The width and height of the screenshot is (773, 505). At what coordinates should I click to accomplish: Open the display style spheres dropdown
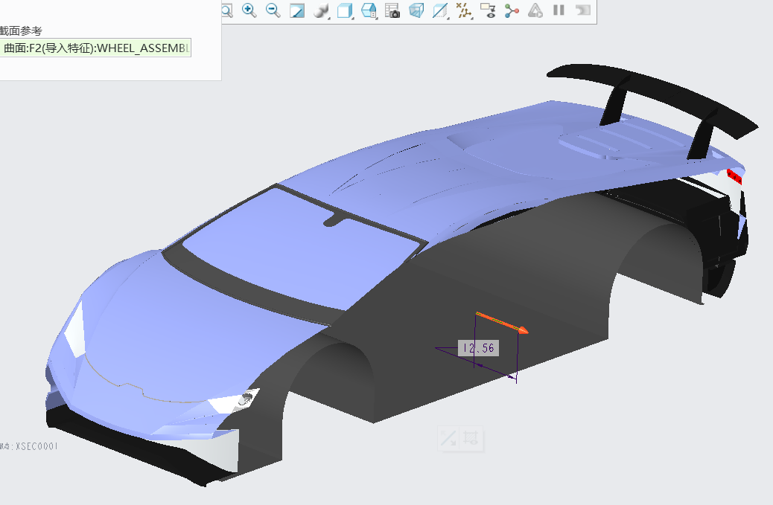(x=322, y=10)
